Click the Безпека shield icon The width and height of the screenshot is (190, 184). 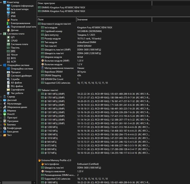coord(4,125)
